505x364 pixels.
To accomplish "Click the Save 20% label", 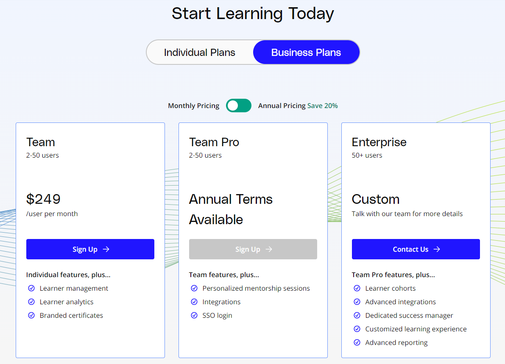I will pyautogui.click(x=323, y=106).
